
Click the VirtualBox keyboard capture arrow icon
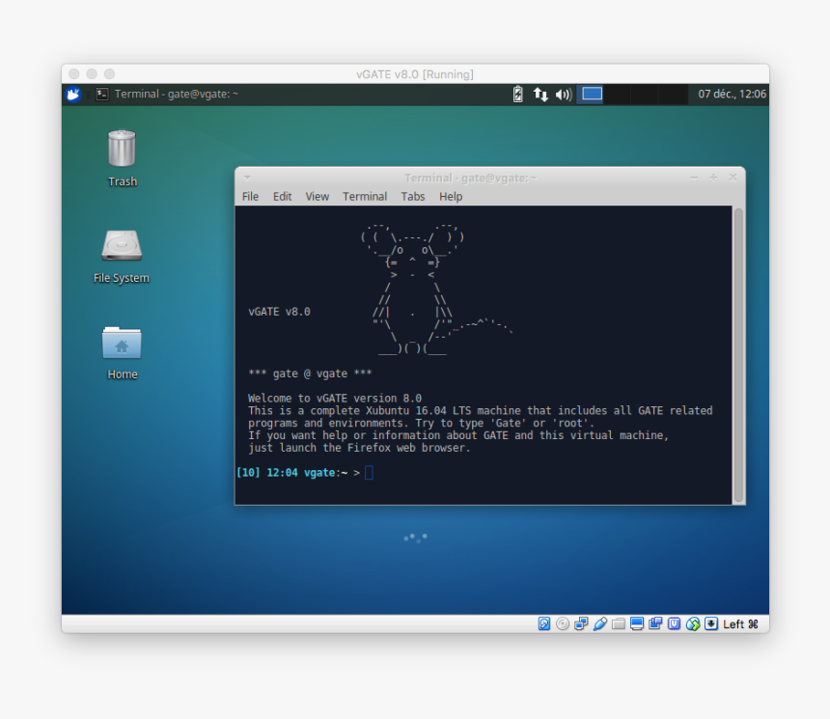point(711,623)
